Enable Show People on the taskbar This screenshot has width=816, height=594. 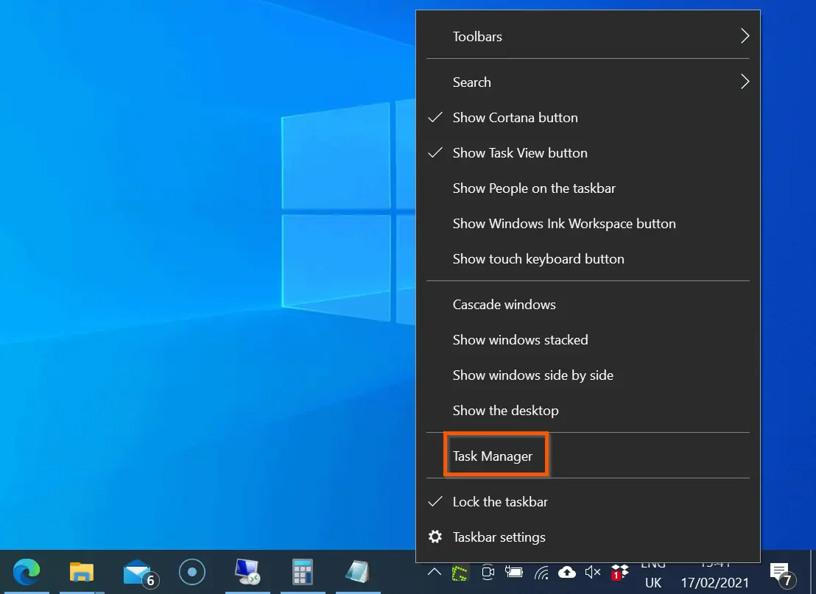588,188
